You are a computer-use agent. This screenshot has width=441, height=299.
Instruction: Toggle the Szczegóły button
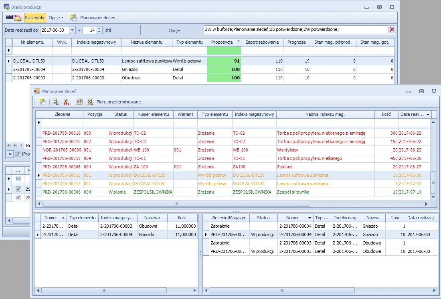pyautogui.click(x=35, y=18)
